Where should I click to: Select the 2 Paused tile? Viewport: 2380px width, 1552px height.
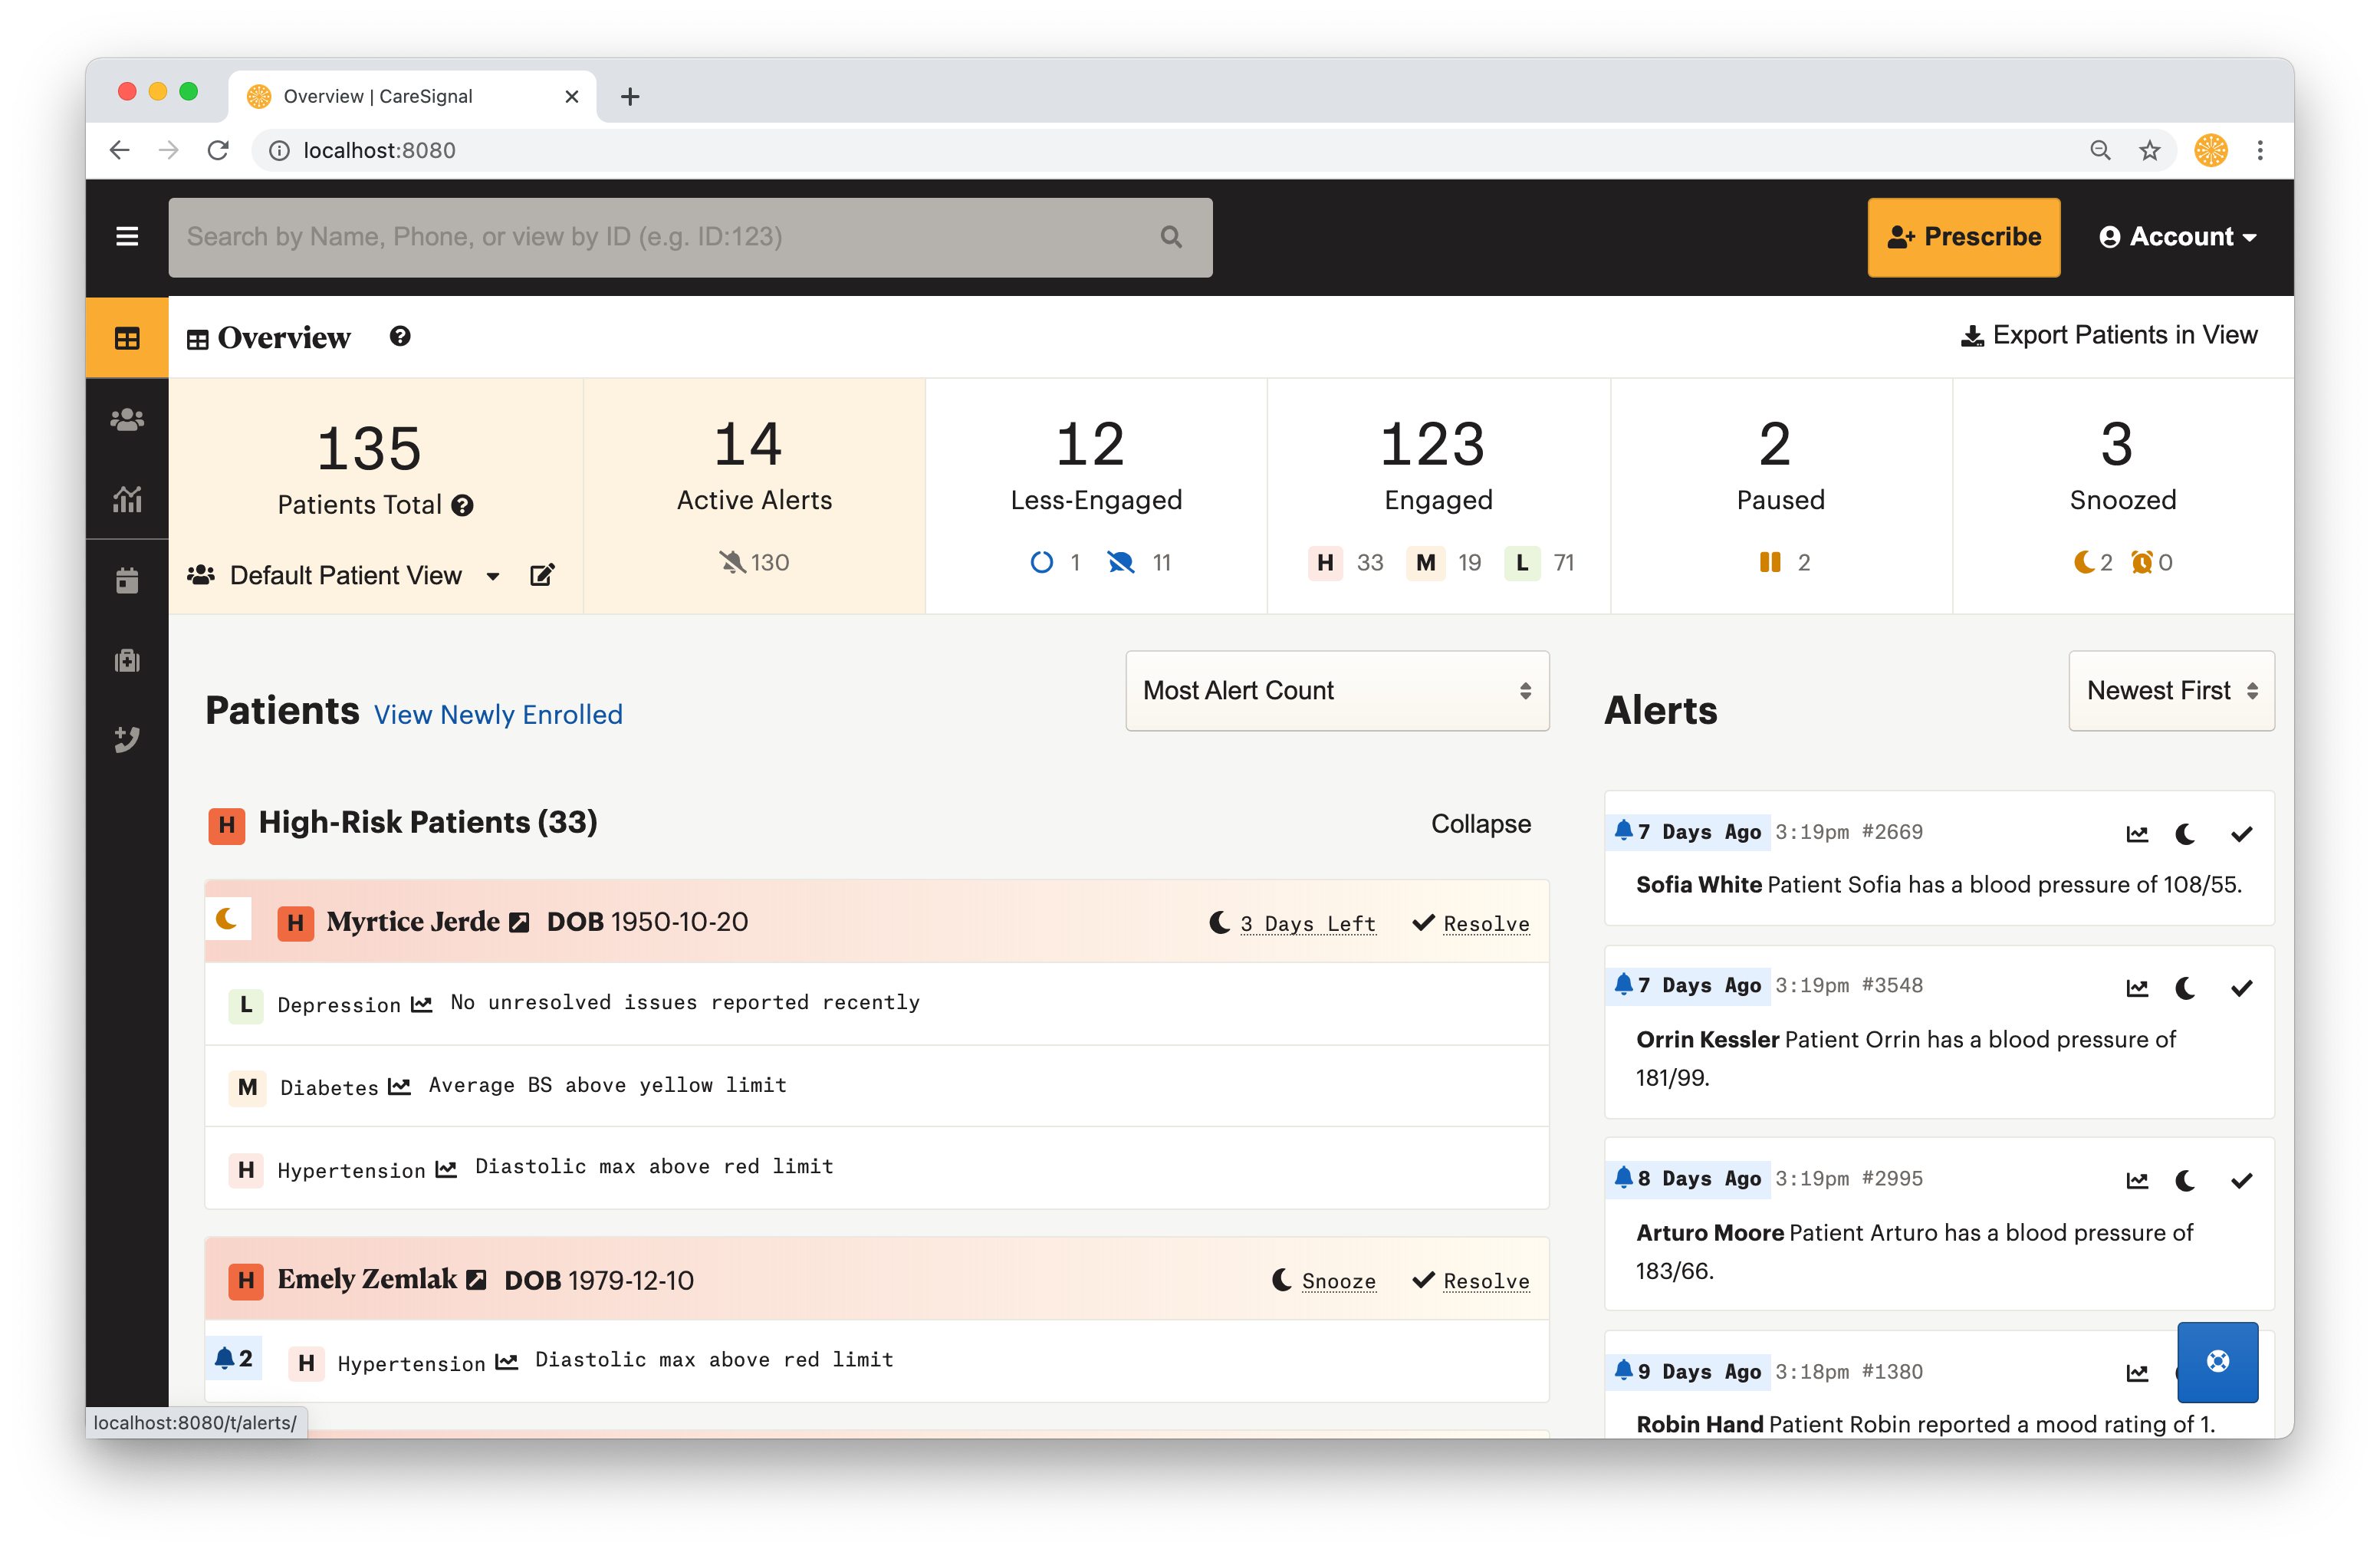click(1781, 496)
